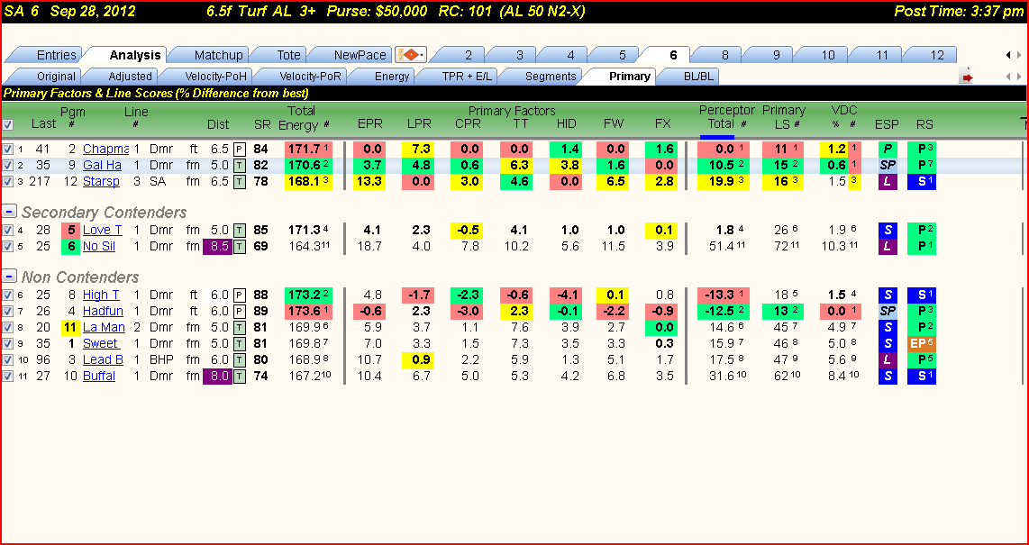Open the Matchup tab

[218, 55]
